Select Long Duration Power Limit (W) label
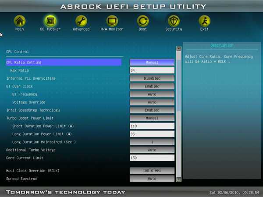Viewport: 263px width, 197px height. pos(42,134)
